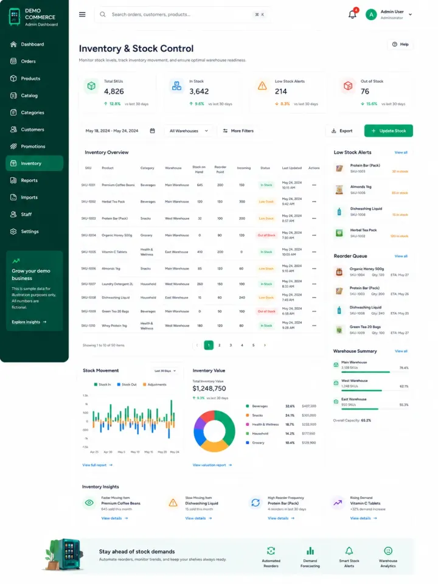The width and height of the screenshot is (438, 584).
Task: Click the Faster Moving Item eye icon
Action: click(89, 503)
